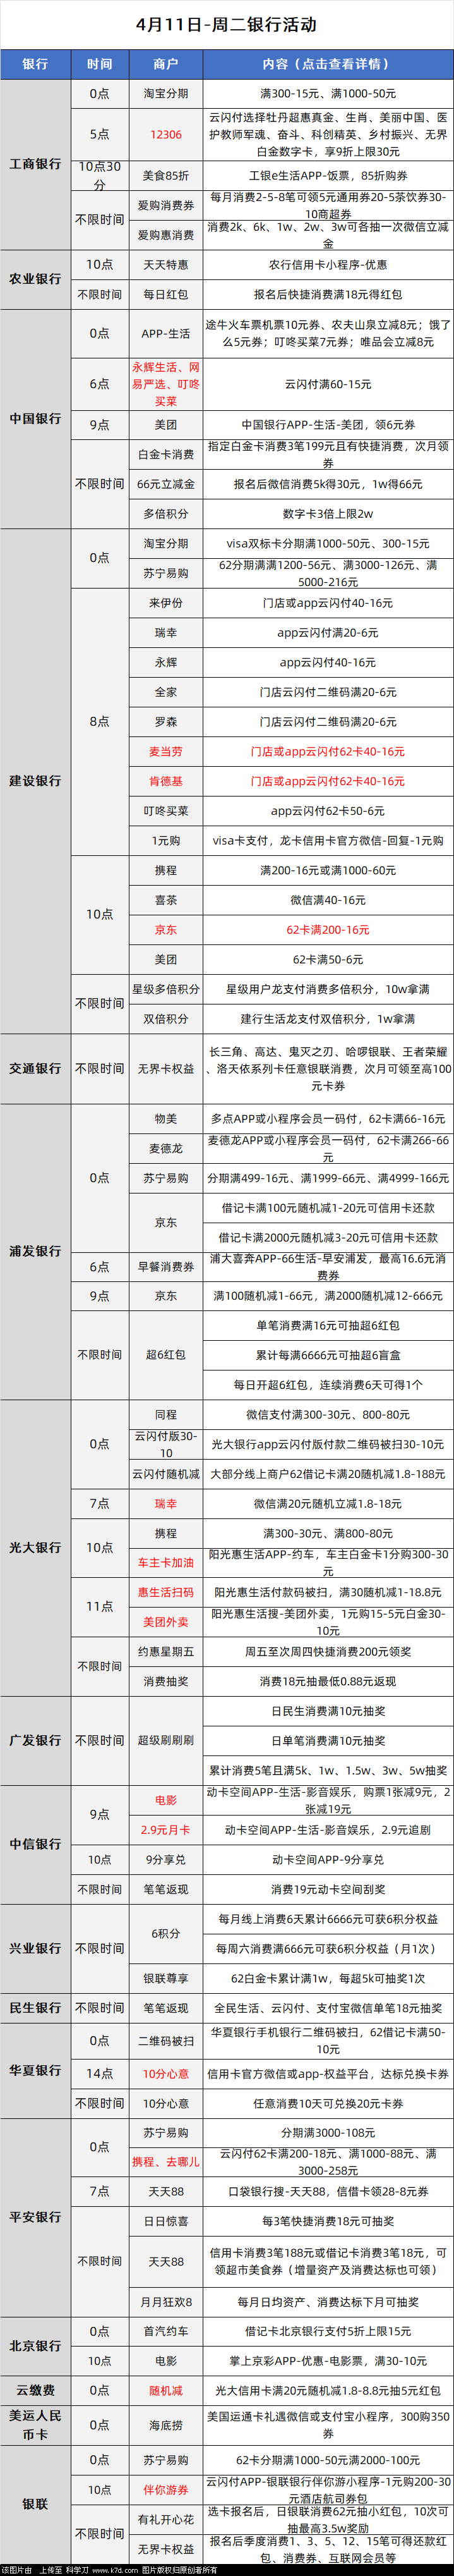Click the 超6红包 merchant cell
This screenshot has height=2576, width=454.
(165, 1355)
